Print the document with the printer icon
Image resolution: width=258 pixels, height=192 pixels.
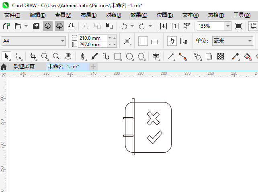[71, 26]
